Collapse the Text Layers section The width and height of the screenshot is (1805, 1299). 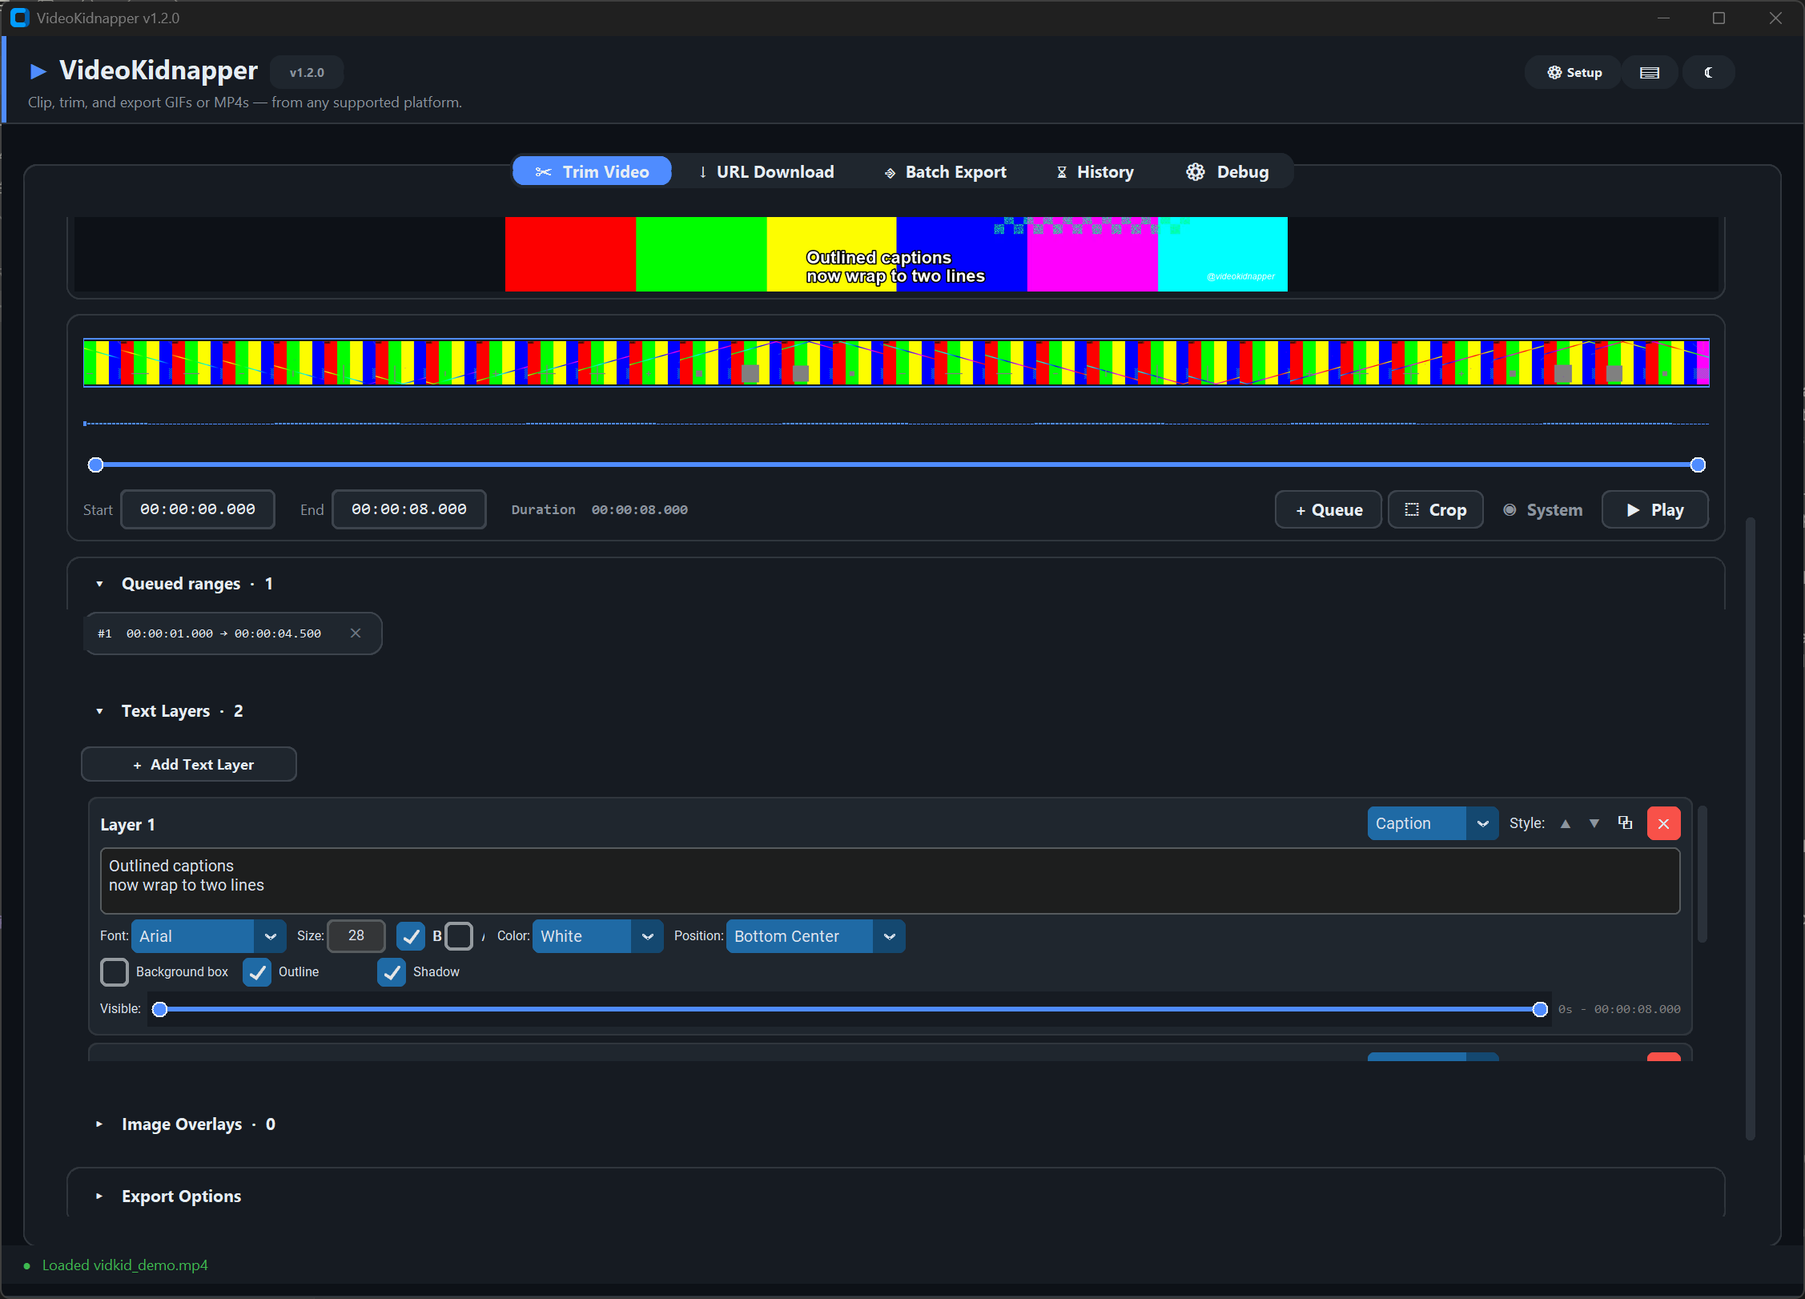99,711
